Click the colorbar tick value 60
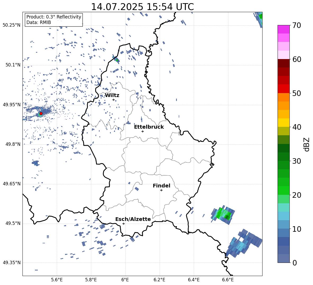This screenshot has height=285, width=313. [297, 59]
